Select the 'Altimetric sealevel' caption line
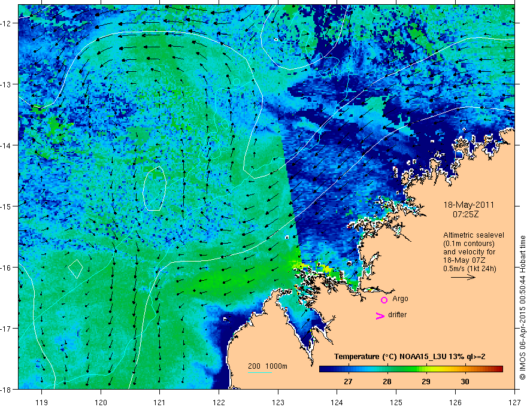Image resolution: width=527 pixels, height=407 pixels. coord(474,235)
